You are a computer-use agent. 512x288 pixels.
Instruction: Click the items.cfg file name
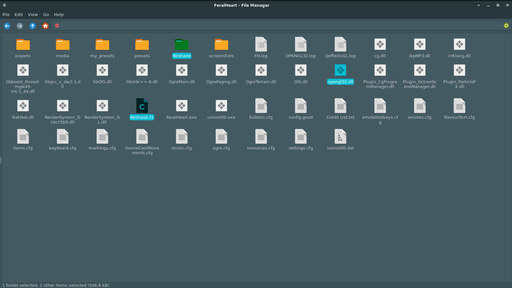(x=23, y=148)
